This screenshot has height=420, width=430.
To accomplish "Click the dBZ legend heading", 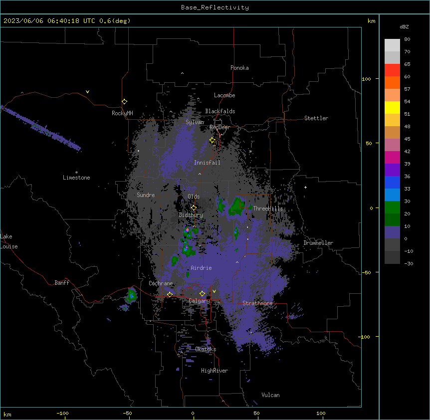I will [404, 27].
